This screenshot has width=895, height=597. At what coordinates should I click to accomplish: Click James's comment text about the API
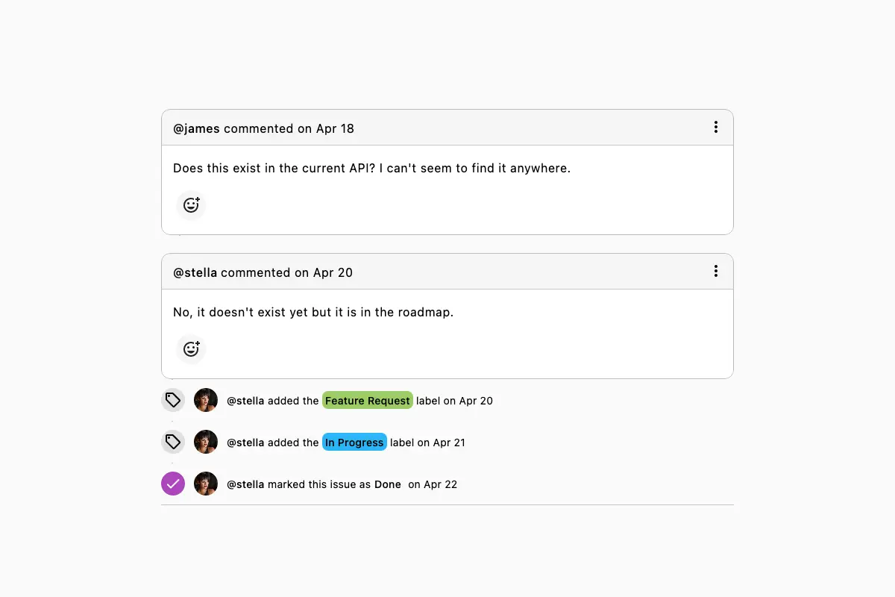click(x=371, y=169)
